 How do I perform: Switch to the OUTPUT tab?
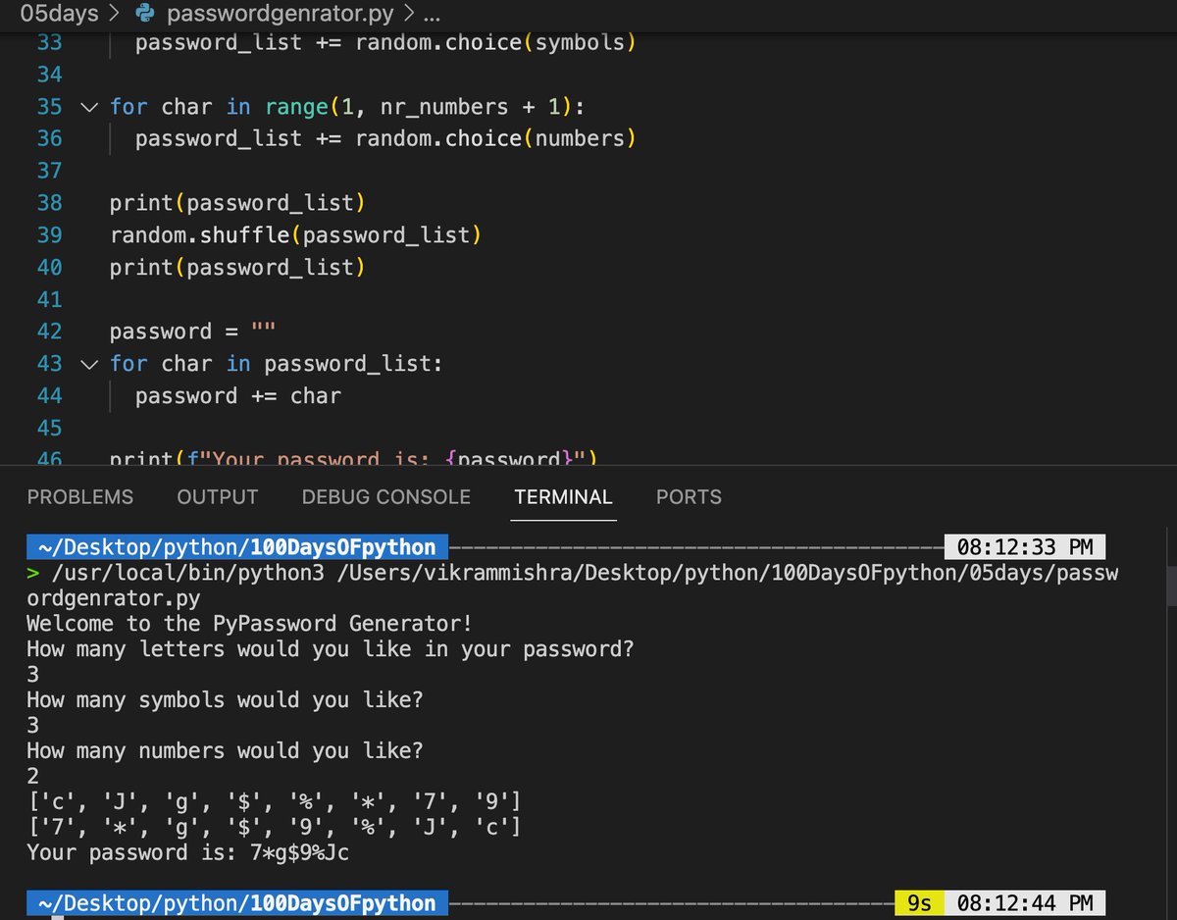coord(218,497)
